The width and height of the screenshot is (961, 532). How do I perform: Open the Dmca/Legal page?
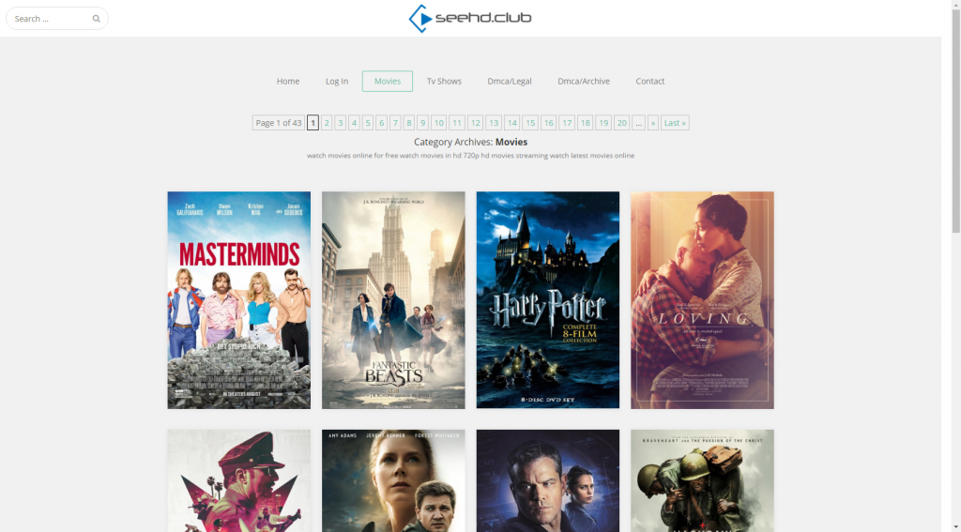coord(510,81)
